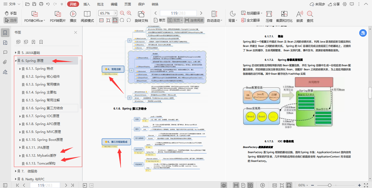This screenshot has width=372, height=188.
Task: Open word translation (划词翻译) dropdown
Action: click(x=252, y=13)
